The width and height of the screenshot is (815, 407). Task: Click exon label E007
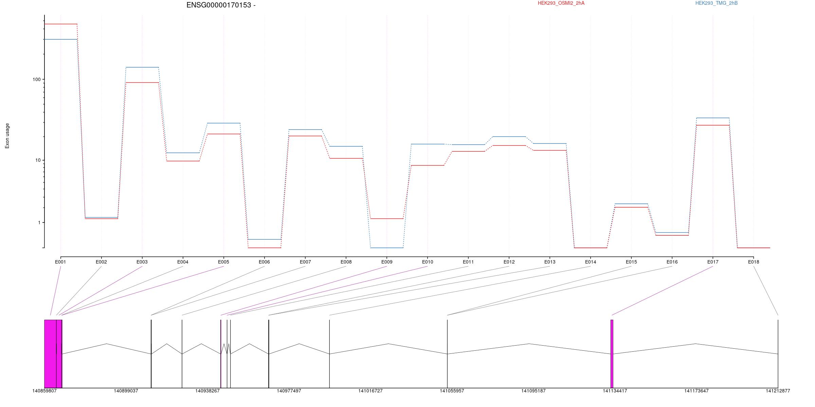click(305, 262)
